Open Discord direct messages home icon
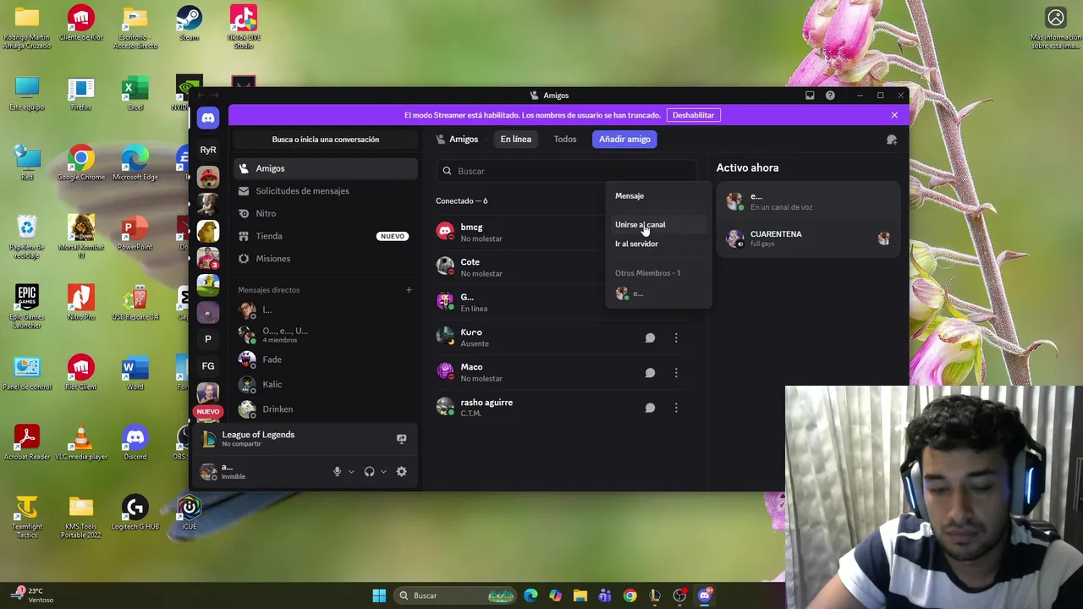Screen dimensions: 1083x609 pos(208,118)
